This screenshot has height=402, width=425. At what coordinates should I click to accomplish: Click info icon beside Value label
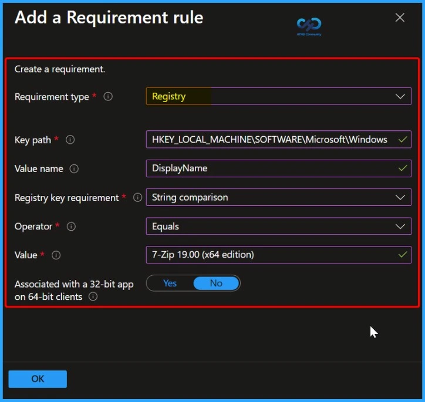point(56,255)
